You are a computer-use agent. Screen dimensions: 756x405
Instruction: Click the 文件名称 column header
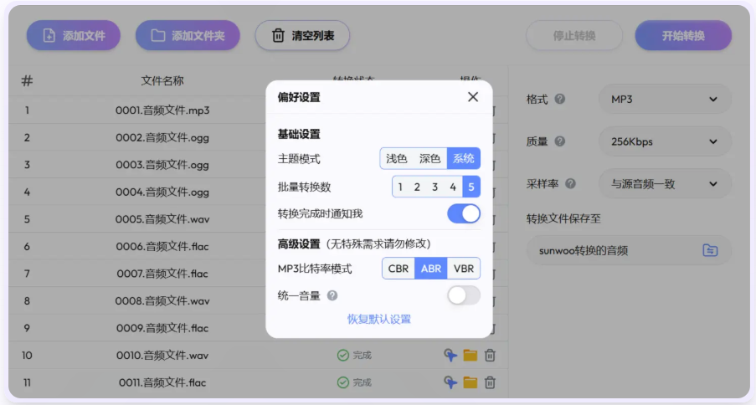[x=162, y=80]
